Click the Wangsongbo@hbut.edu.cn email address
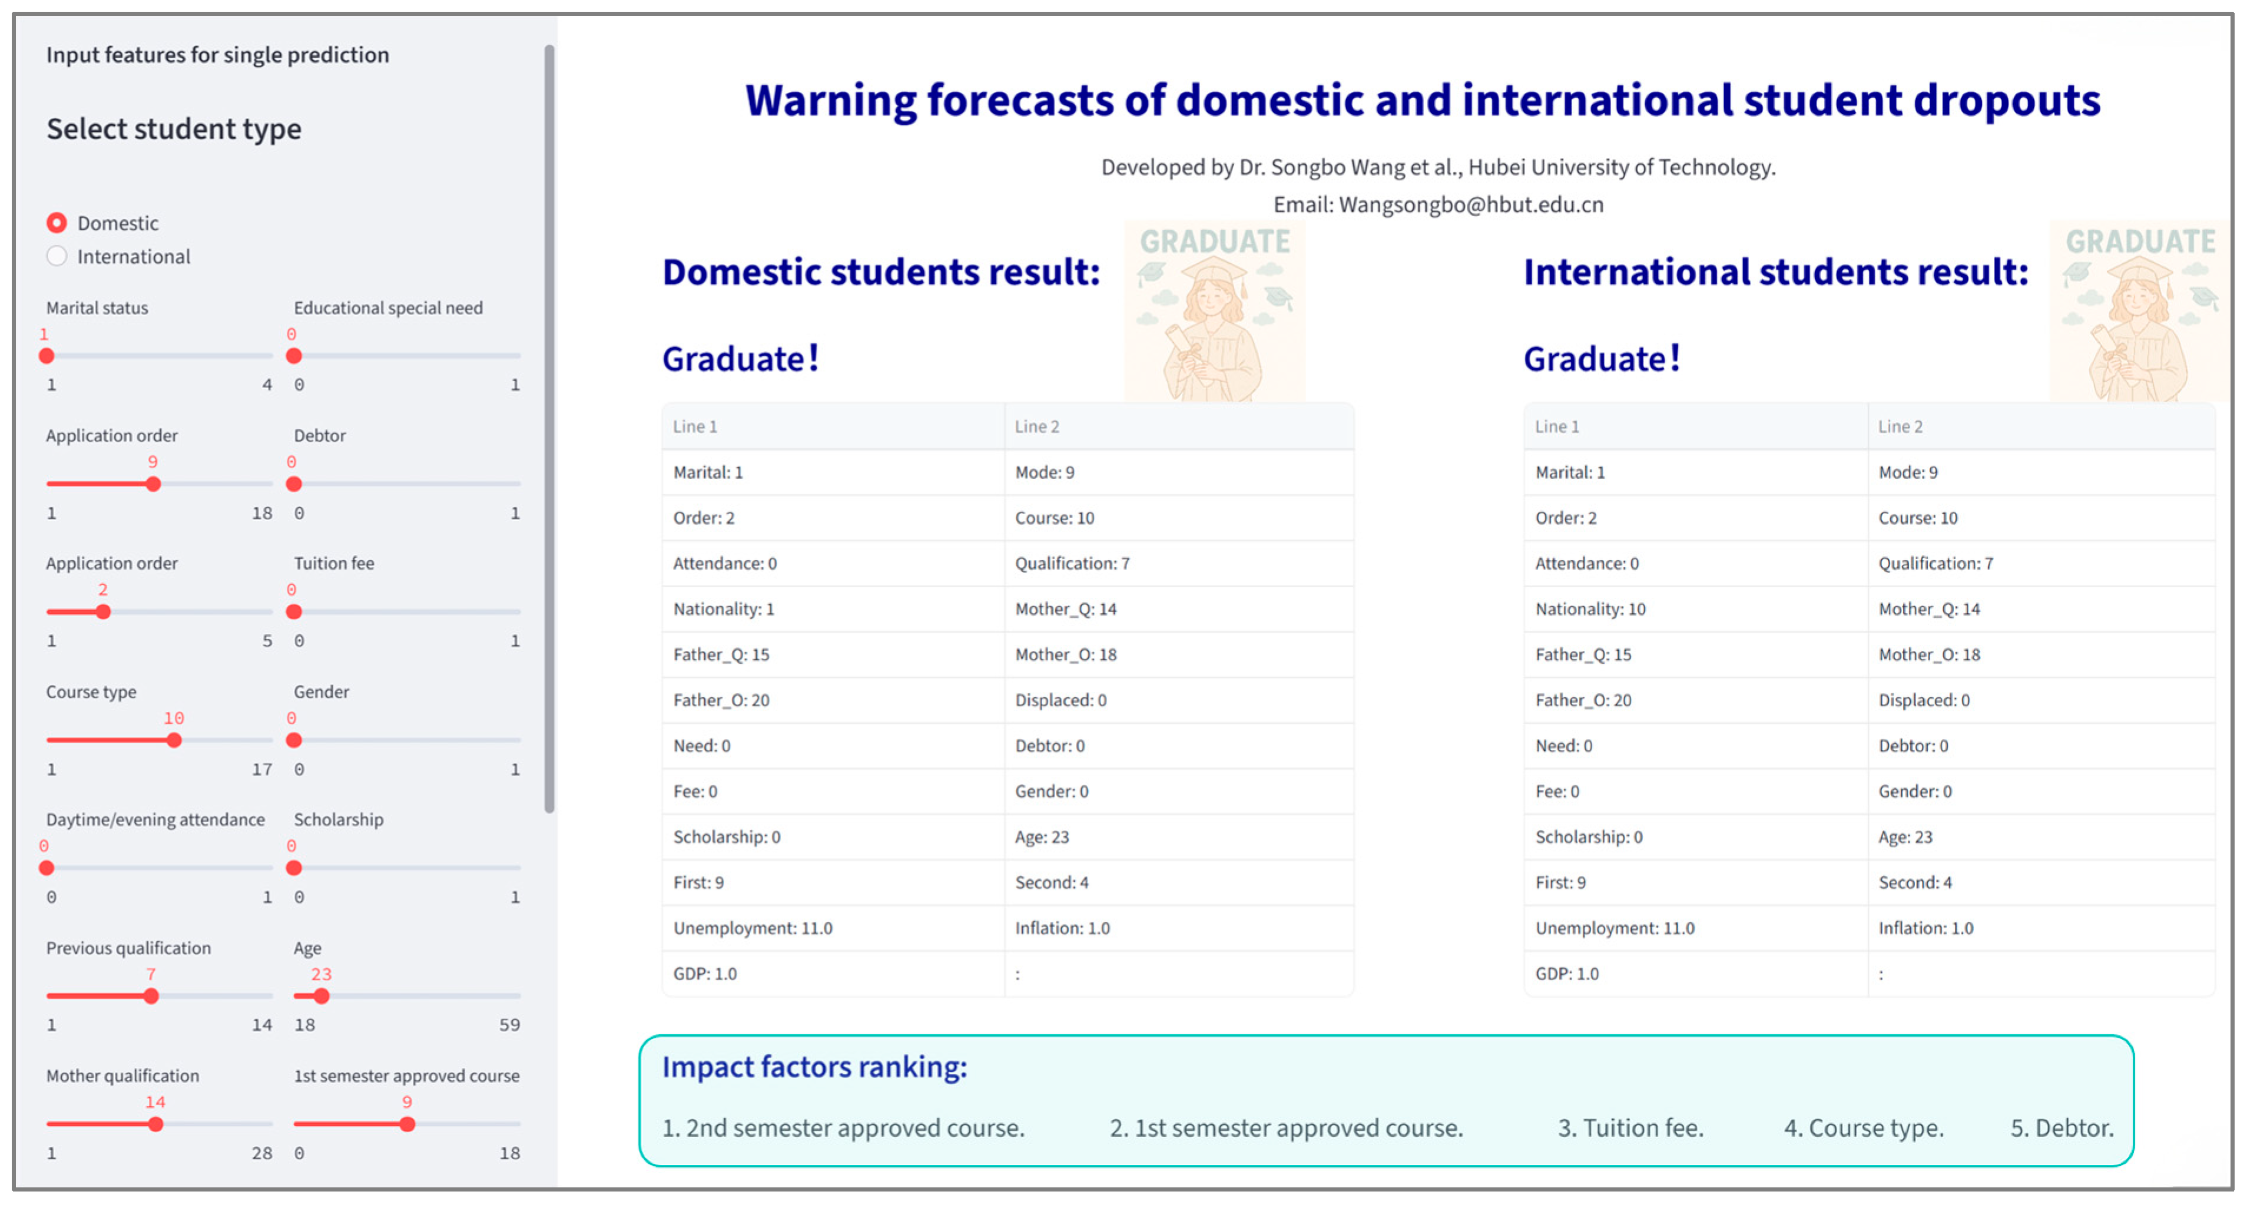Viewport: 2247px width, 1208px height. point(1471,205)
